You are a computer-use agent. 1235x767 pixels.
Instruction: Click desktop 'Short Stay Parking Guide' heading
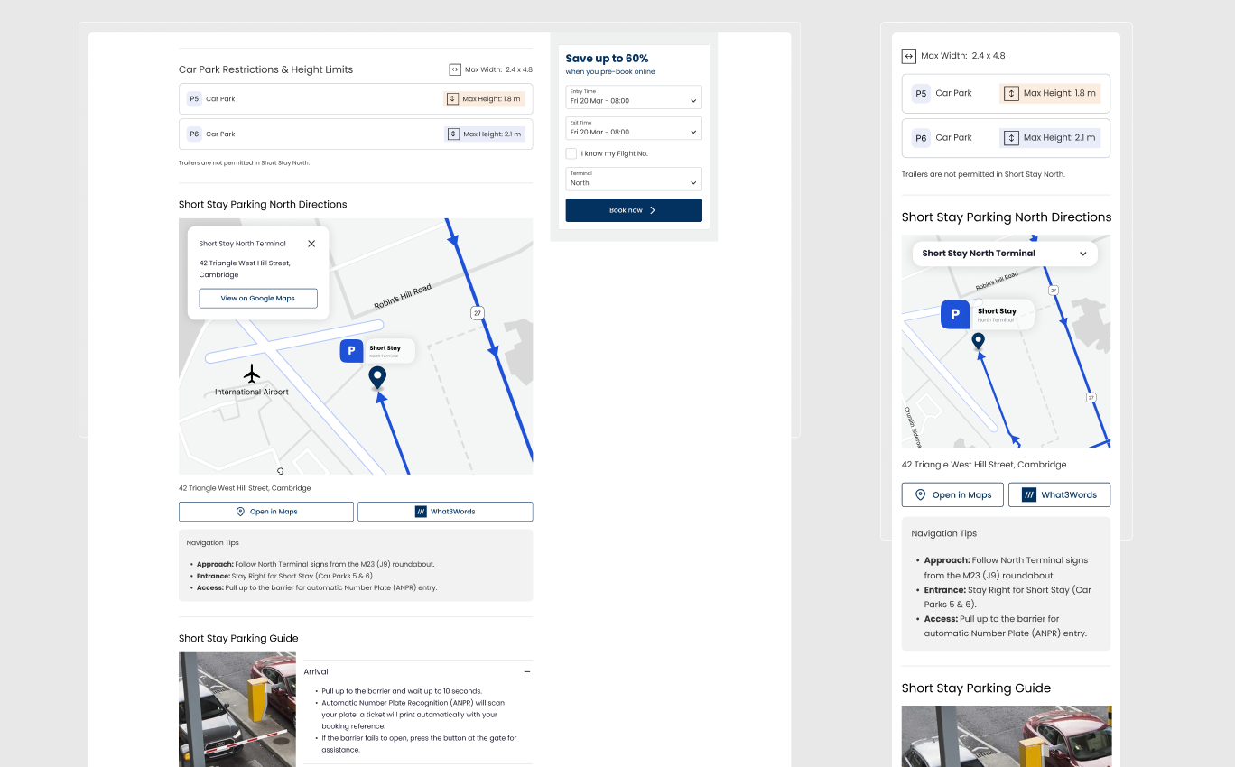click(x=238, y=639)
